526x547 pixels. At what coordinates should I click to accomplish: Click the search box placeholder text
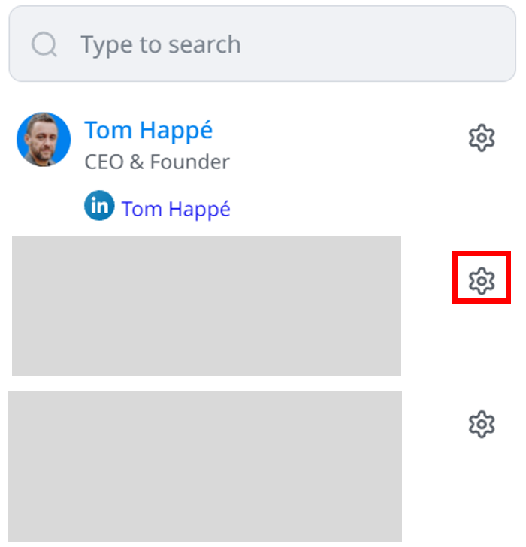point(161,44)
